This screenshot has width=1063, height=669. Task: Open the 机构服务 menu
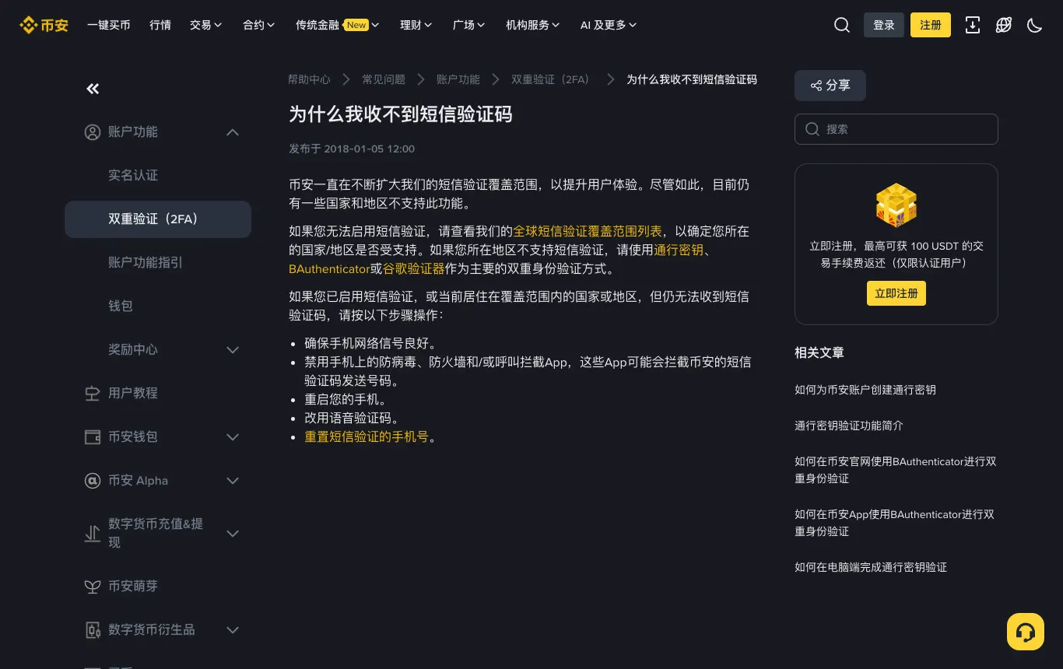tap(533, 25)
